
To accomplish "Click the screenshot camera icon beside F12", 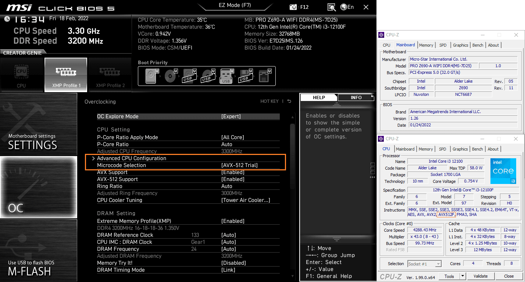I will [x=293, y=7].
